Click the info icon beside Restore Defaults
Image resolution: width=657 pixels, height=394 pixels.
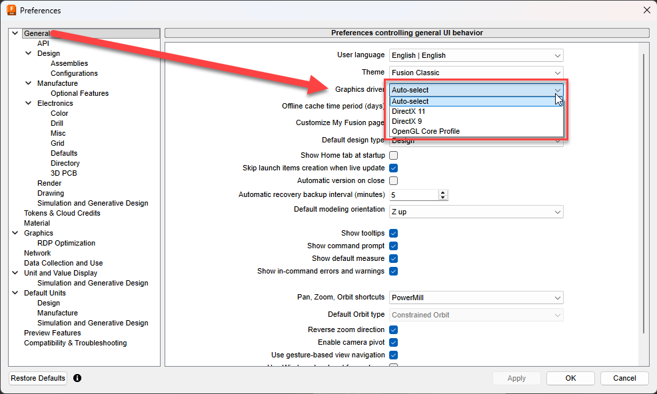pos(77,378)
